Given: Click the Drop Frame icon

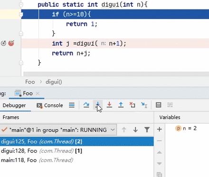Looking at the screenshot, I should click(x=133, y=105).
